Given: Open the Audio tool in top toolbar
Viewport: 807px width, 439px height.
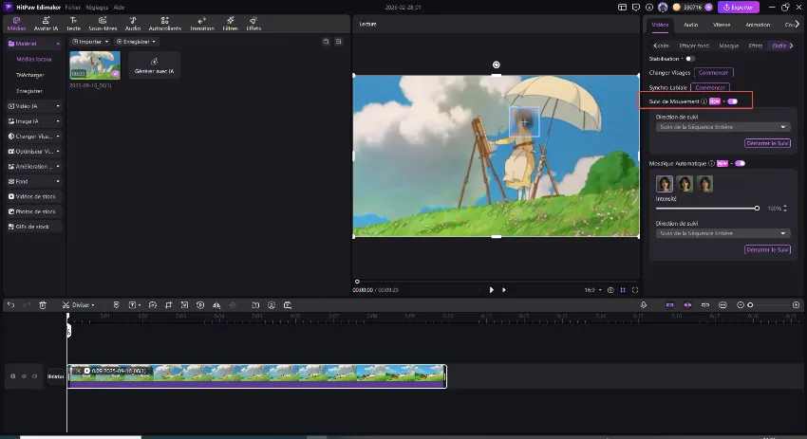Looking at the screenshot, I should (x=133, y=24).
